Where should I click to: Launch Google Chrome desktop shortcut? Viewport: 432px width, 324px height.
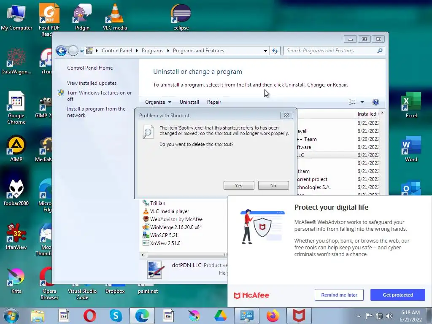[x=16, y=108]
